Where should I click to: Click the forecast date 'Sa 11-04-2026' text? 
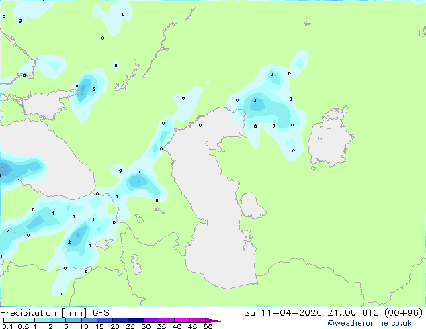283,313
